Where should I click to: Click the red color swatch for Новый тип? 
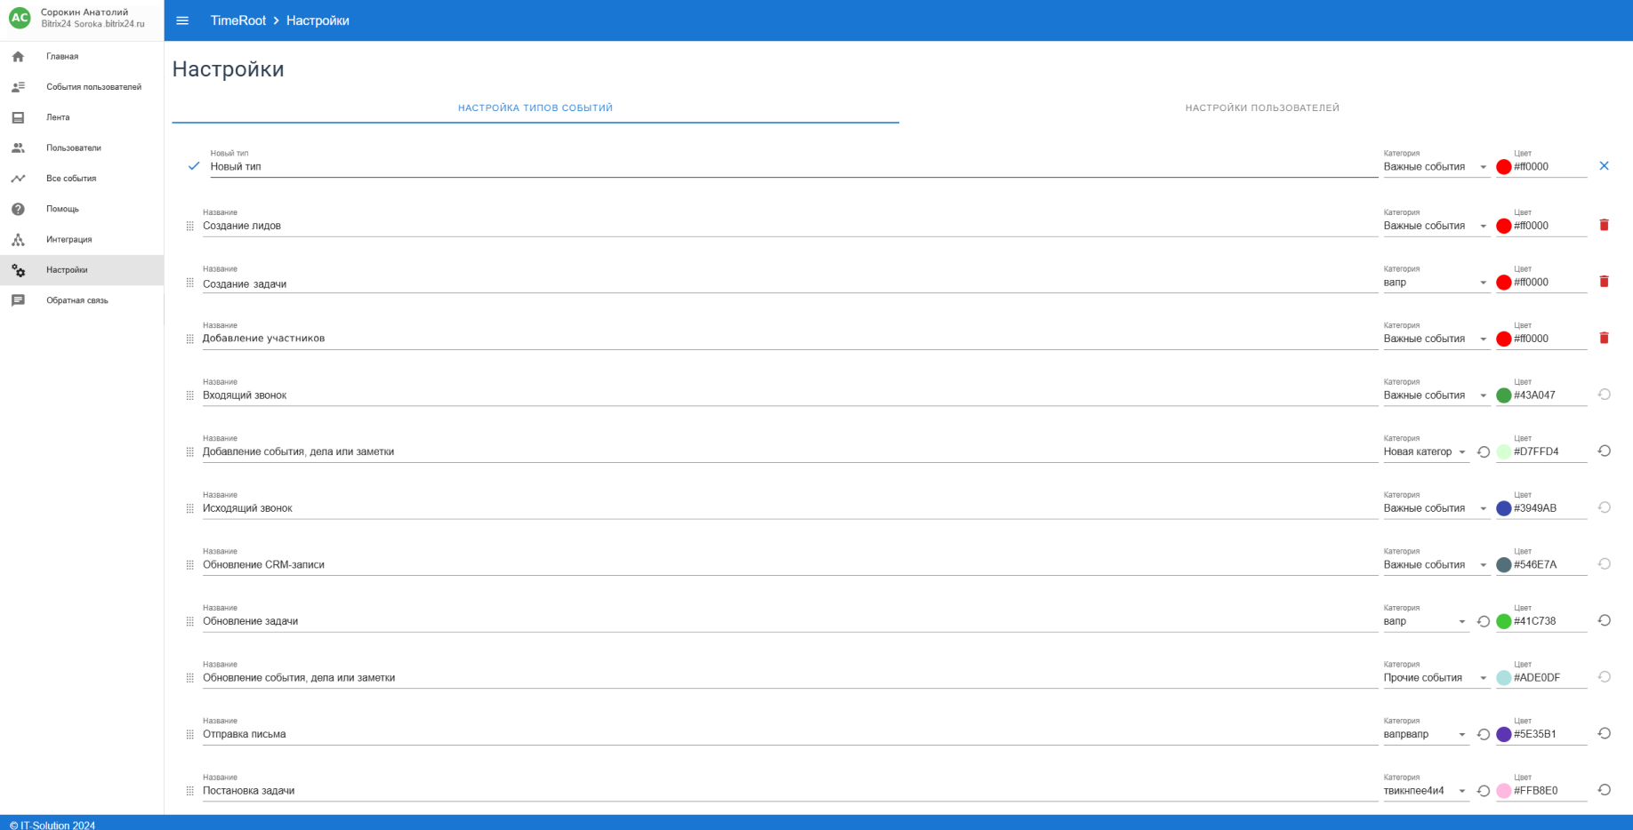click(x=1503, y=167)
